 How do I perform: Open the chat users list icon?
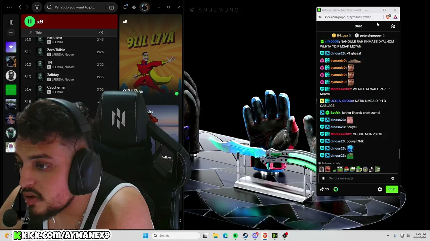pos(393,26)
